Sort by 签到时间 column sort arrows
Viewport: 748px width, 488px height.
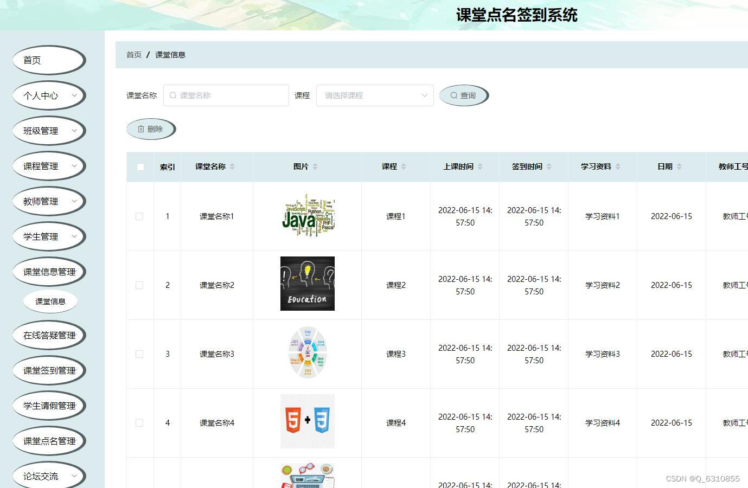coord(549,166)
